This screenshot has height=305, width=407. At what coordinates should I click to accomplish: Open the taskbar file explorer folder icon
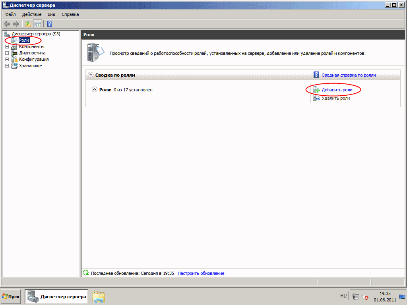(99, 297)
